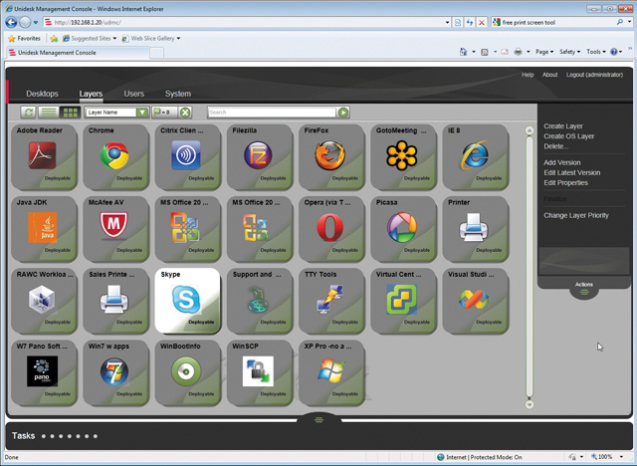Select the Chrome layer tile
This screenshot has height=466, width=637.
click(x=116, y=156)
